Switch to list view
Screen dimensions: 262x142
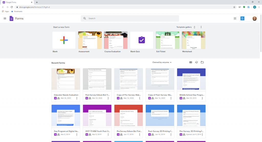pyautogui.click(x=191, y=62)
